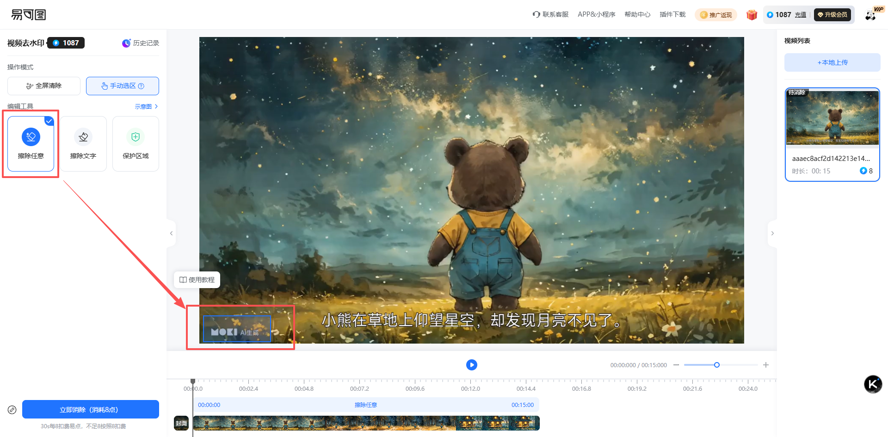
Task: Click the 时长: 00: 15 duration text
Action: click(811, 171)
